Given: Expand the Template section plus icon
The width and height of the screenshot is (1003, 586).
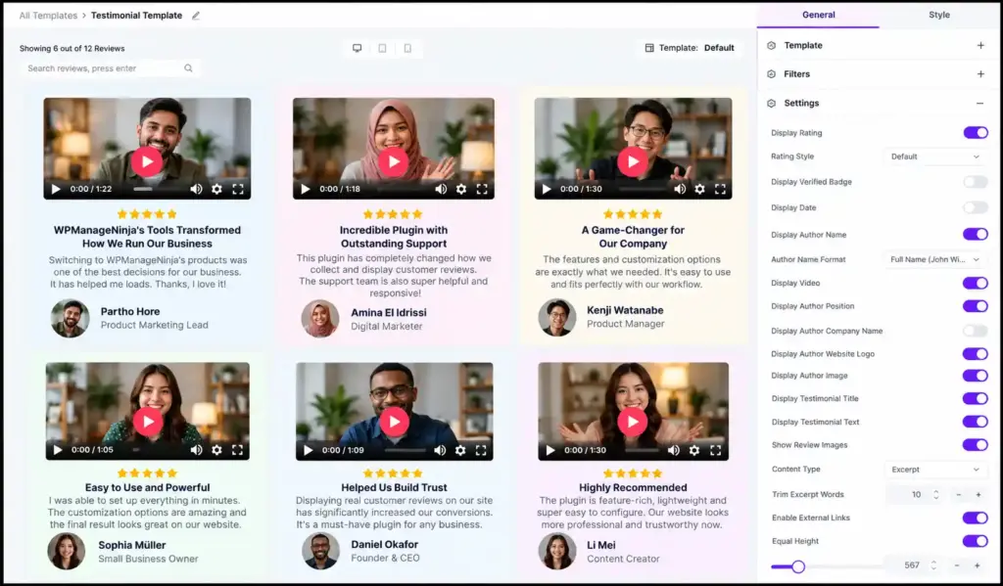Looking at the screenshot, I should tap(980, 45).
